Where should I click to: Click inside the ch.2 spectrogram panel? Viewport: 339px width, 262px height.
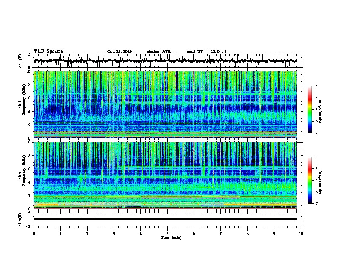(x=165, y=176)
